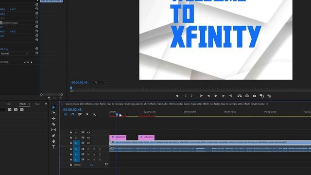
Task: Select the Razor tool
Action: click(53, 124)
